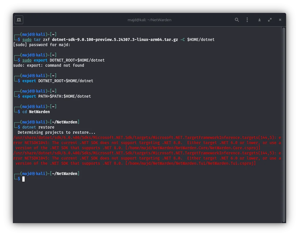
Task: Click the 'cd NetWarden' command
Action: (36, 112)
